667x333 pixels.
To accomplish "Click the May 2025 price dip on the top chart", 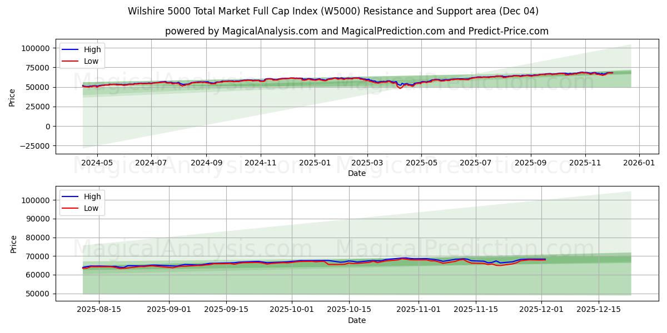I will [x=401, y=87].
